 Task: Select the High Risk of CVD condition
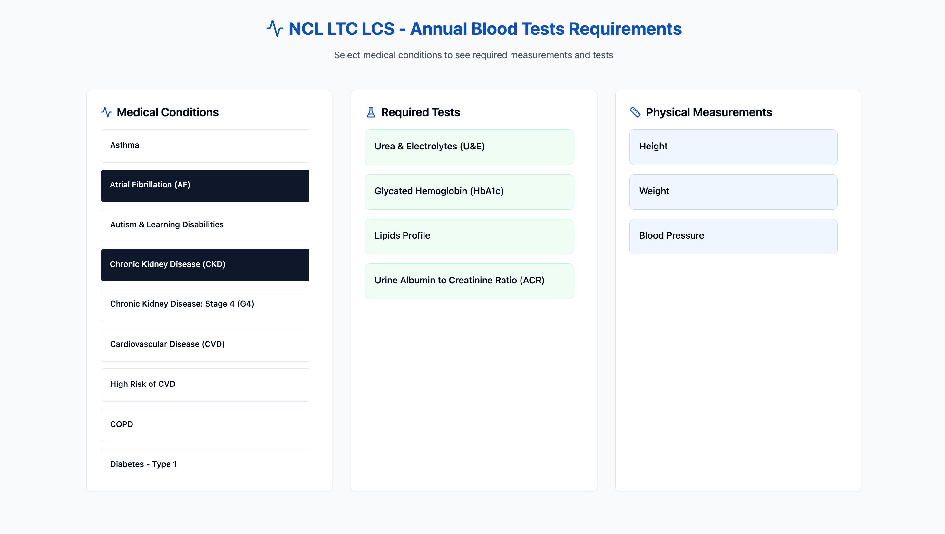pos(204,384)
